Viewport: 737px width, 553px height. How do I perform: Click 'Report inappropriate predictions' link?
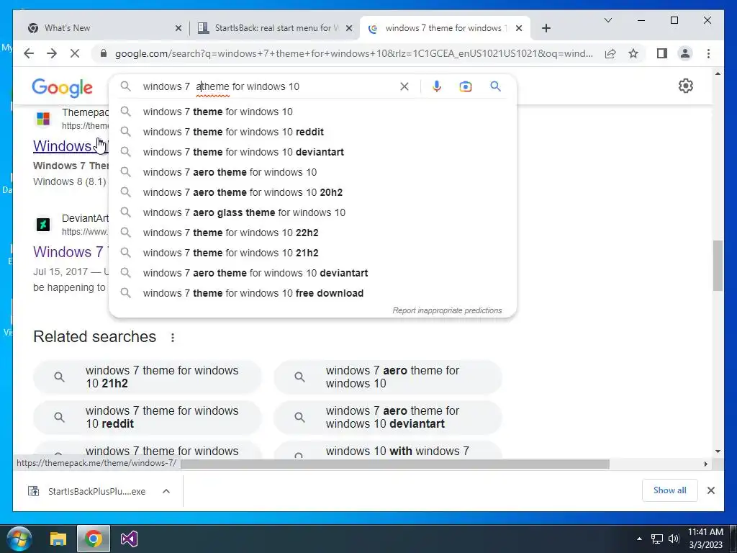(447, 311)
